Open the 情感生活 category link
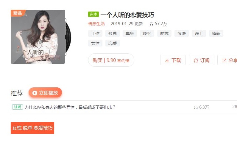Viewport: 237px width, 141px height. pyautogui.click(x=96, y=24)
